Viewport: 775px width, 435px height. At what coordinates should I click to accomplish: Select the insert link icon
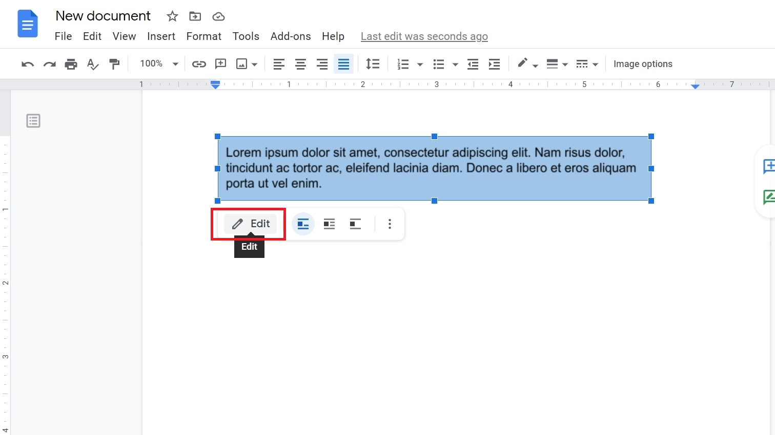tap(199, 63)
